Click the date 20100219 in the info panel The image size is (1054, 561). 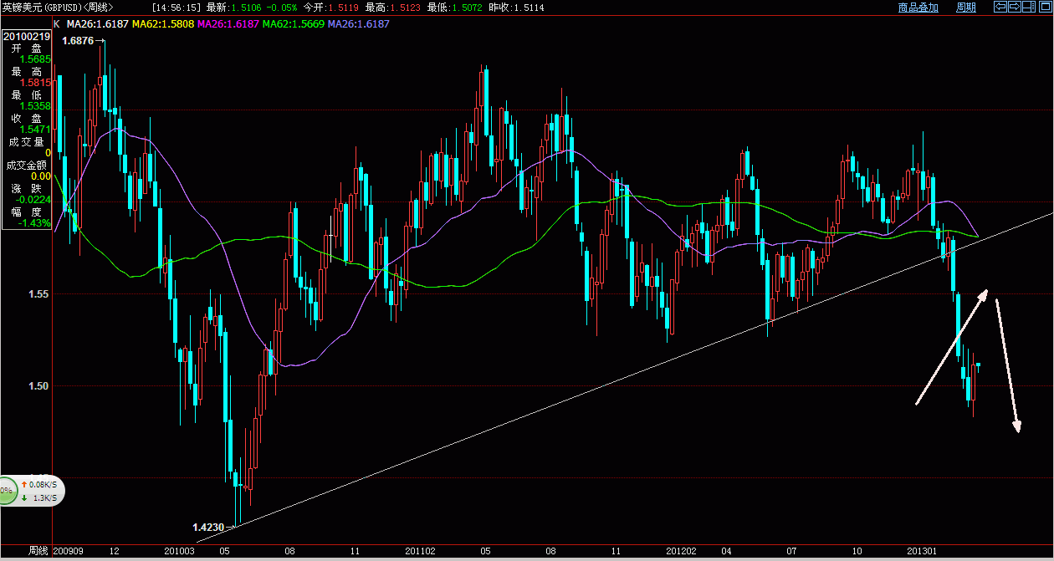click(x=27, y=37)
